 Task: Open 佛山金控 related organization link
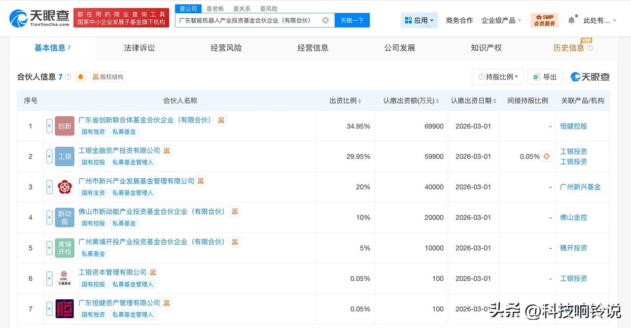pyautogui.click(x=574, y=218)
